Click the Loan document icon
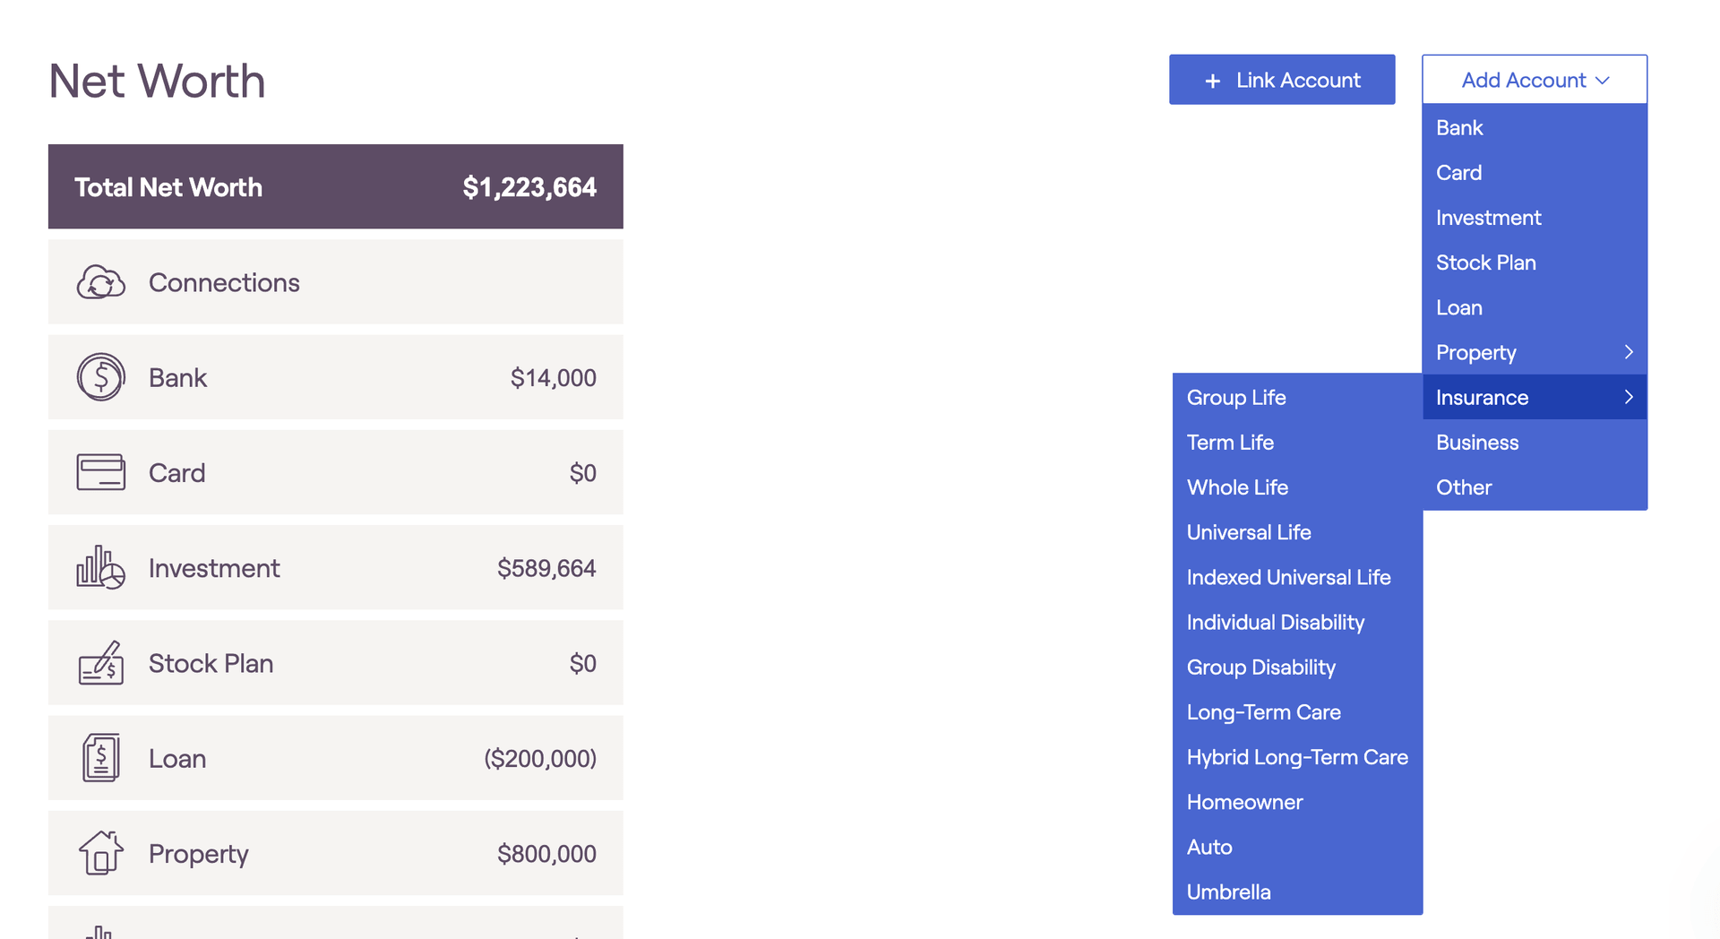This screenshot has height=939, width=1720. pos(100,758)
